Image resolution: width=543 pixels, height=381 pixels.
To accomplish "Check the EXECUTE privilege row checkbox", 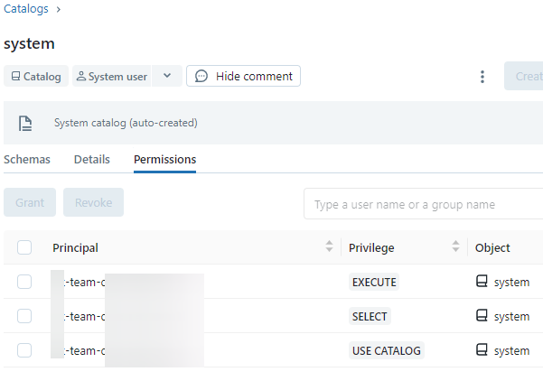I will tap(24, 282).
